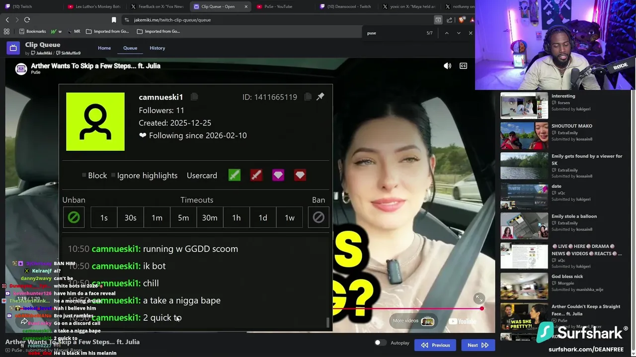This screenshot has height=357, width=636.
Task: Open the Bookmarks folder in the bookmarks bar
Action: [x=32, y=31]
